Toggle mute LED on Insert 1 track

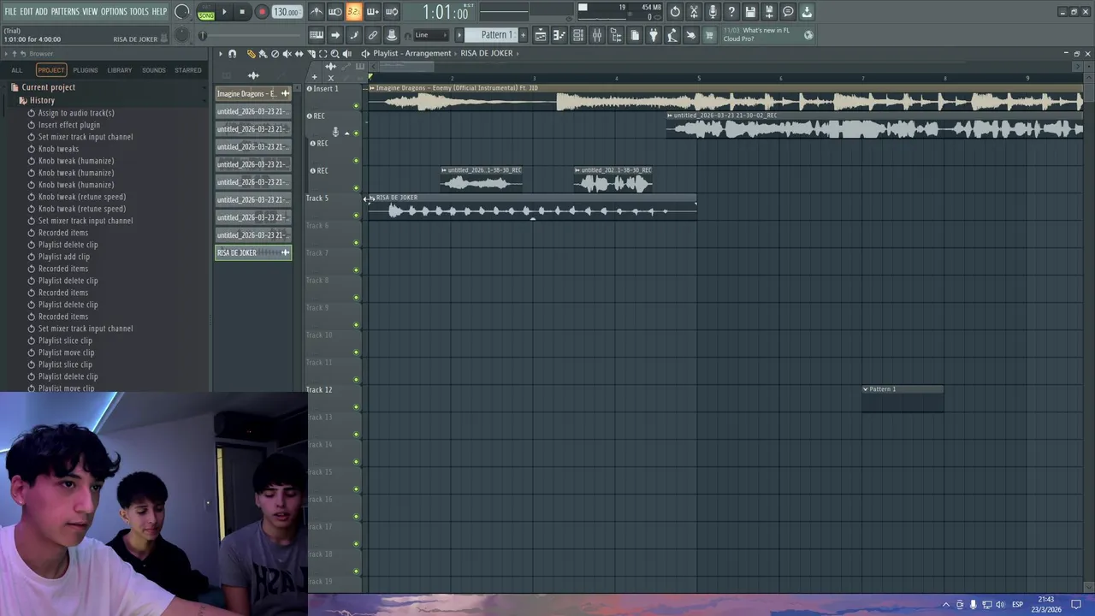[x=357, y=105]
